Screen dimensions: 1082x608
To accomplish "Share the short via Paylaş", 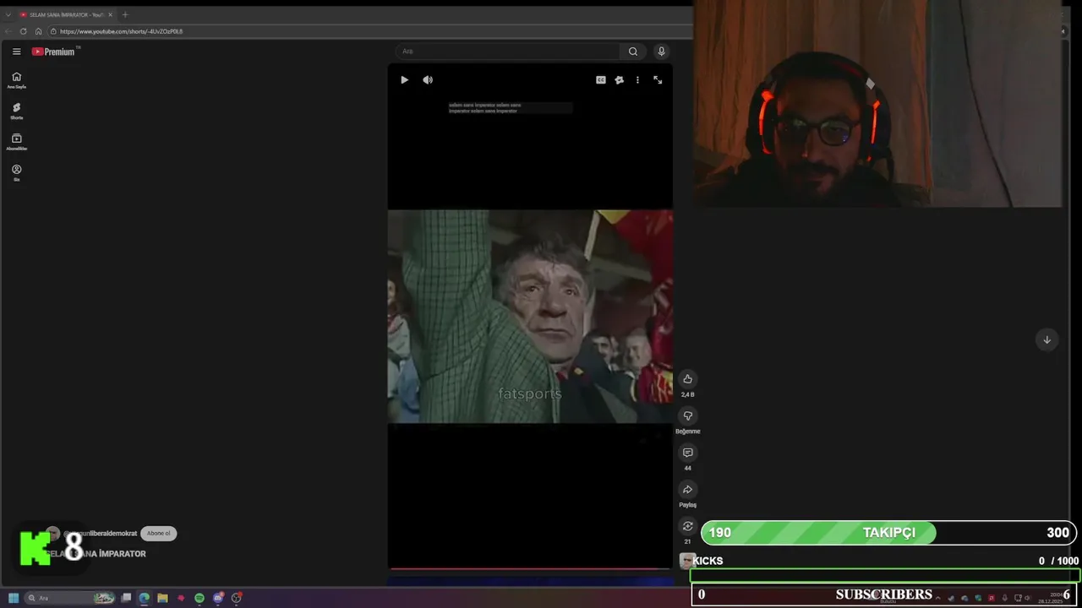I will pyautogui.click(x=687, y=490).
